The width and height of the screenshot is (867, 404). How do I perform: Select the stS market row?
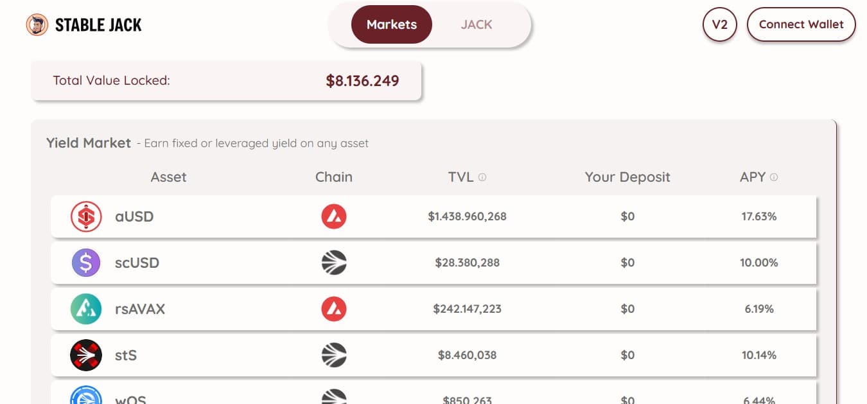point(433,355)
